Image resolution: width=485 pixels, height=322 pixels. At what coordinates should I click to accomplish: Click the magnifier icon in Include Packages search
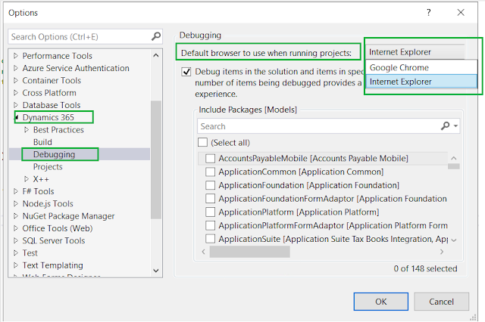(x=445, y=125)
